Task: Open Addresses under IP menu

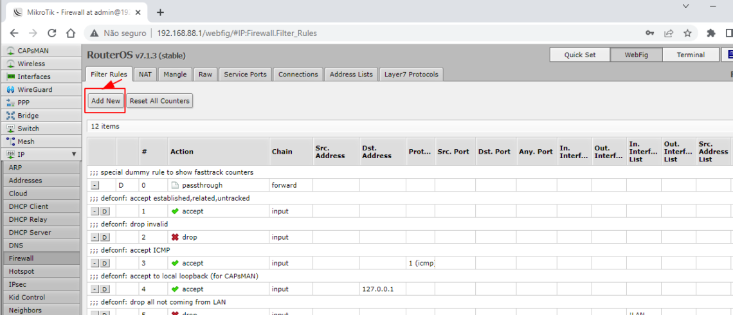Action: click(x=41, y=181)
